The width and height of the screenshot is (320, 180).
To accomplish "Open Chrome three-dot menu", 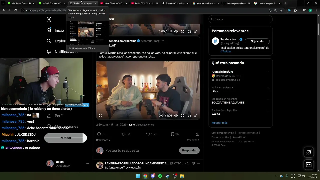I will (316, 10).
